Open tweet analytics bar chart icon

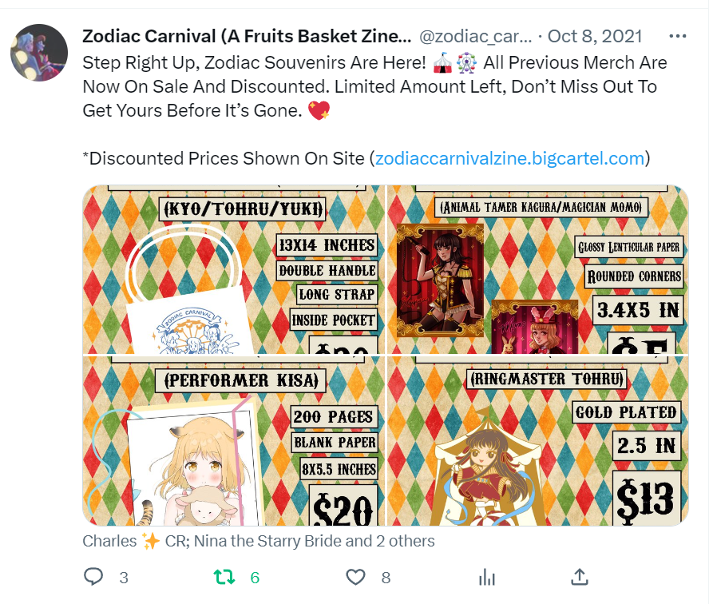click(487, 578)
